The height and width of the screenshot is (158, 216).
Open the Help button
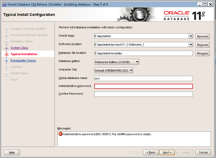click(12, 152)
